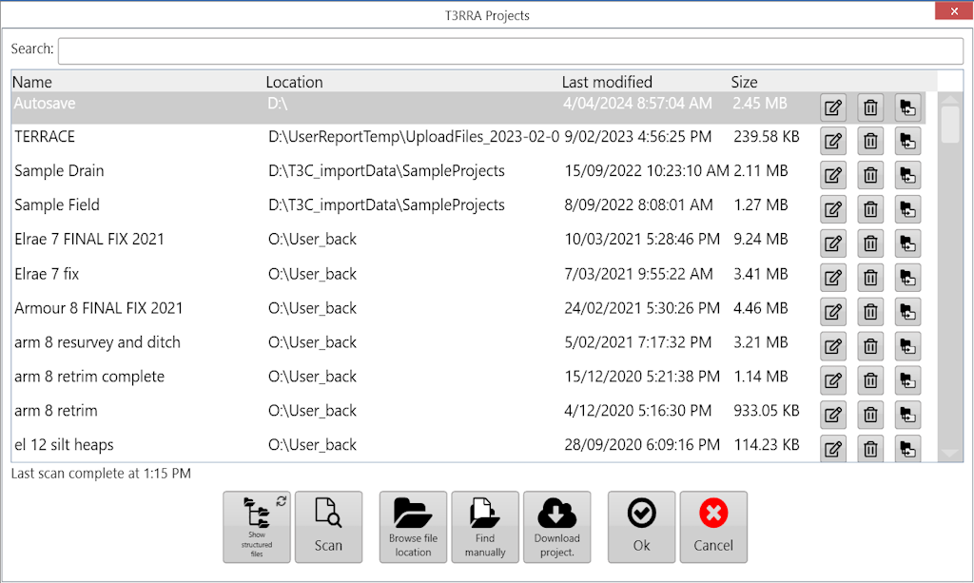The height and width of the screenshot is (583, 974).
Task: Delete the Elrae 7 fix project
Action: pos(870,278)
